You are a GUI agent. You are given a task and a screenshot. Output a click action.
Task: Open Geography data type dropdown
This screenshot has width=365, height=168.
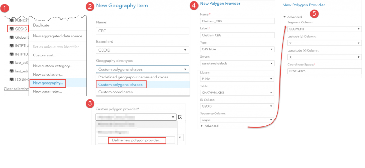143,69
